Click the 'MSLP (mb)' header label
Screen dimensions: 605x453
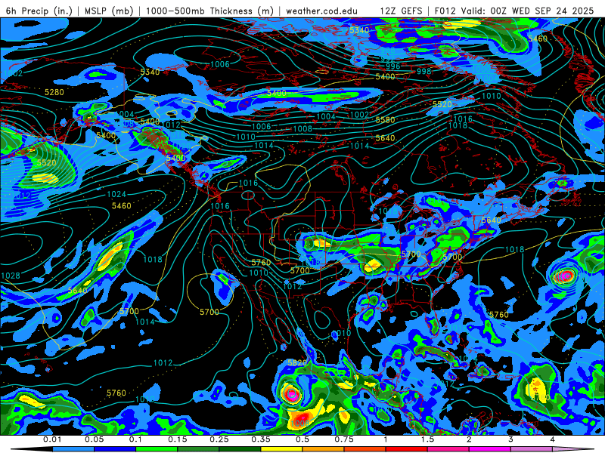(x=109, y=11)
